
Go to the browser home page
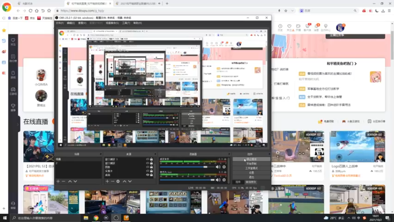(x=36, y=10)
